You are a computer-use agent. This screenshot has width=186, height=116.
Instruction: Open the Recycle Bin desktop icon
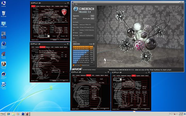3,14
